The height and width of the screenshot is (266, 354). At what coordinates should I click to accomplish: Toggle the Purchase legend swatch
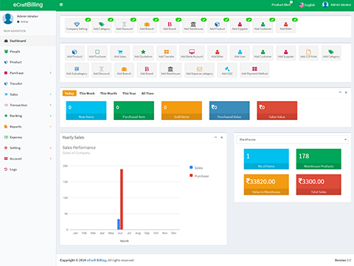191,175
